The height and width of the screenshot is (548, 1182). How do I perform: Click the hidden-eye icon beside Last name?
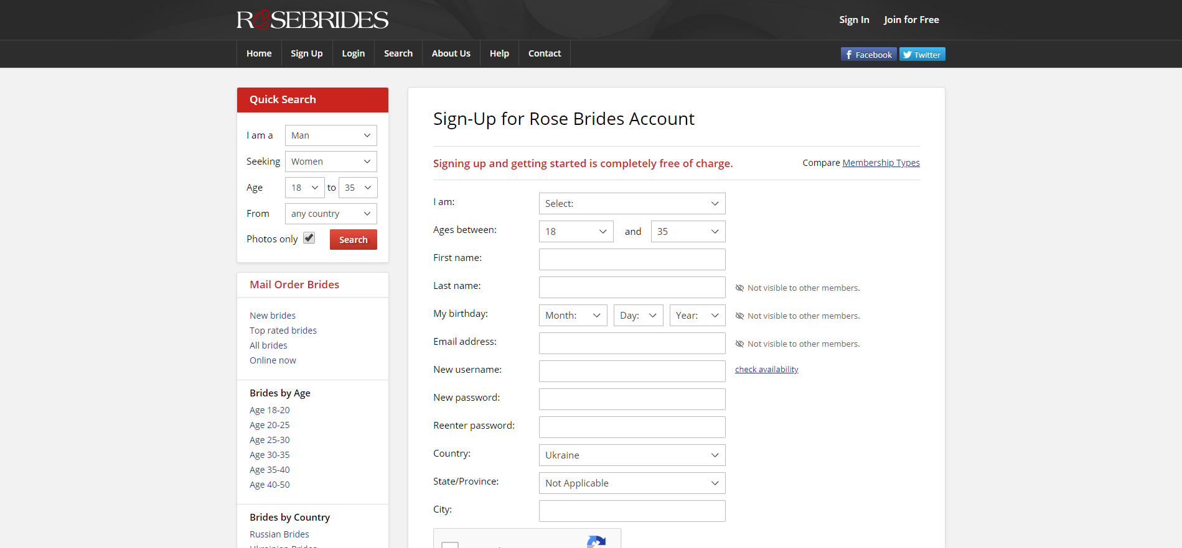coord(739,288)
